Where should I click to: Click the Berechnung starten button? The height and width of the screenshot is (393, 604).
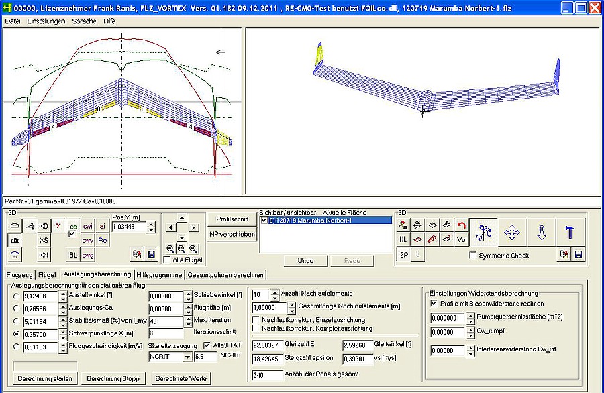pos(46,379)
